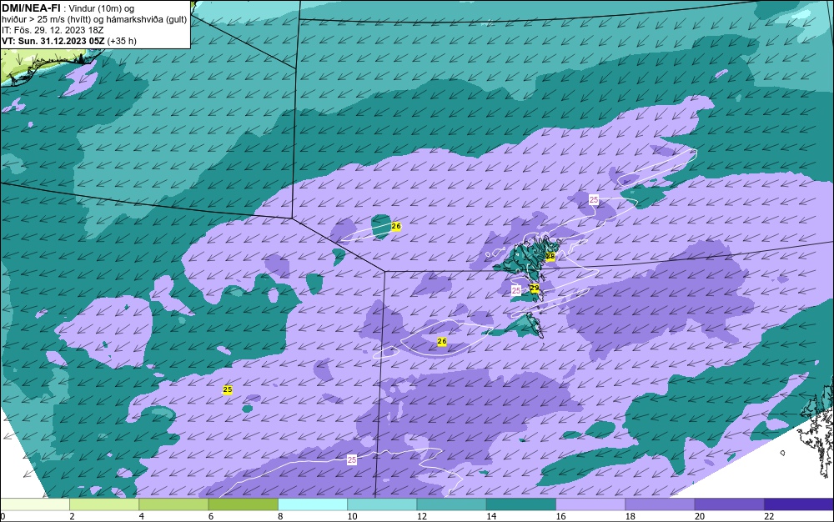Viewport: 834px width, 522px height.
Task: Pick the 8–10 m/s light cyan swatch
Action: [313, 504]
